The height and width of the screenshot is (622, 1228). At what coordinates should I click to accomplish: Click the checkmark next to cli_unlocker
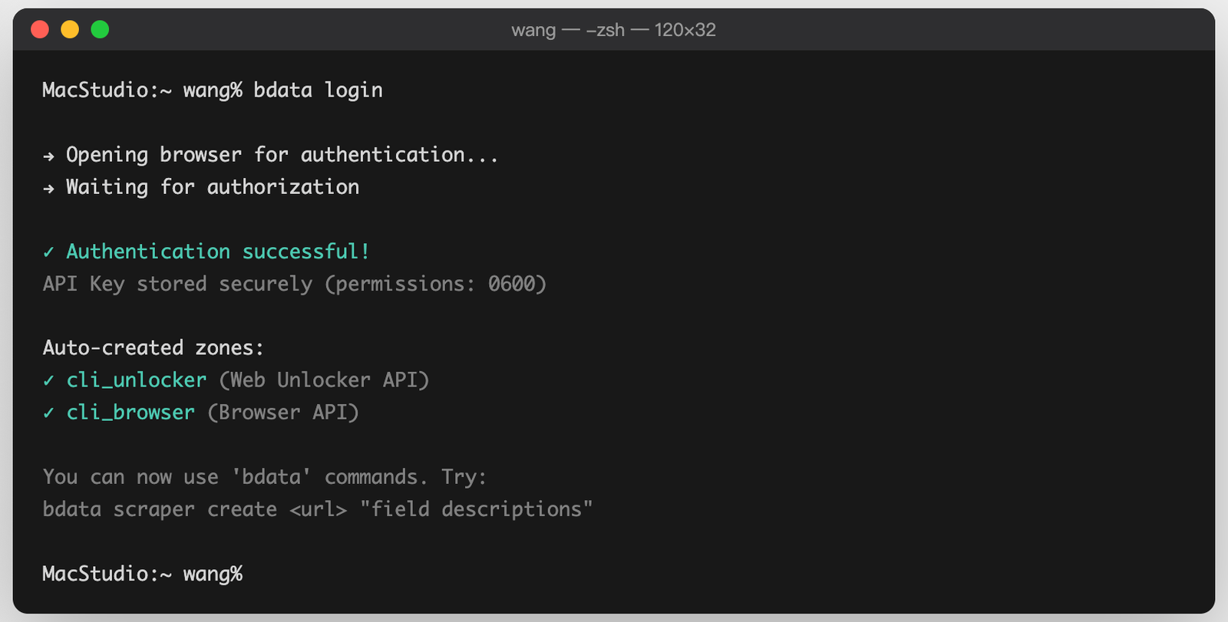(49, 380)
